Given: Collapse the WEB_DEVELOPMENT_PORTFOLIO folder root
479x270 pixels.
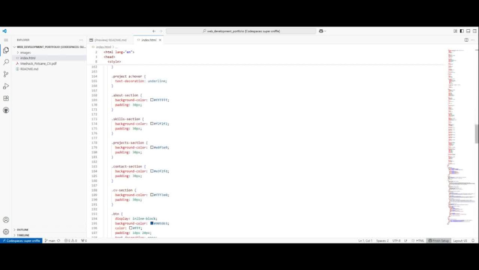Looking at the screenshot, I should [49, 47].
